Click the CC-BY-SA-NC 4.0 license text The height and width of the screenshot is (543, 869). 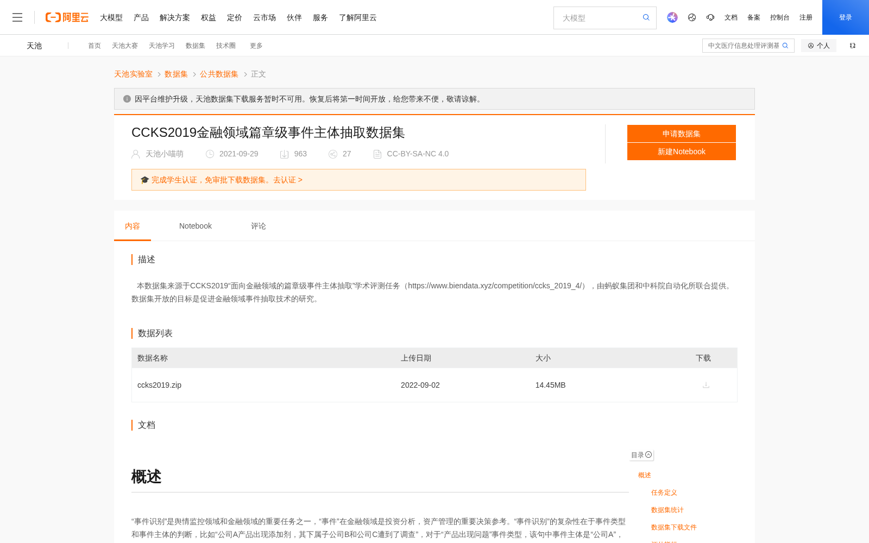tap(418, 154)
